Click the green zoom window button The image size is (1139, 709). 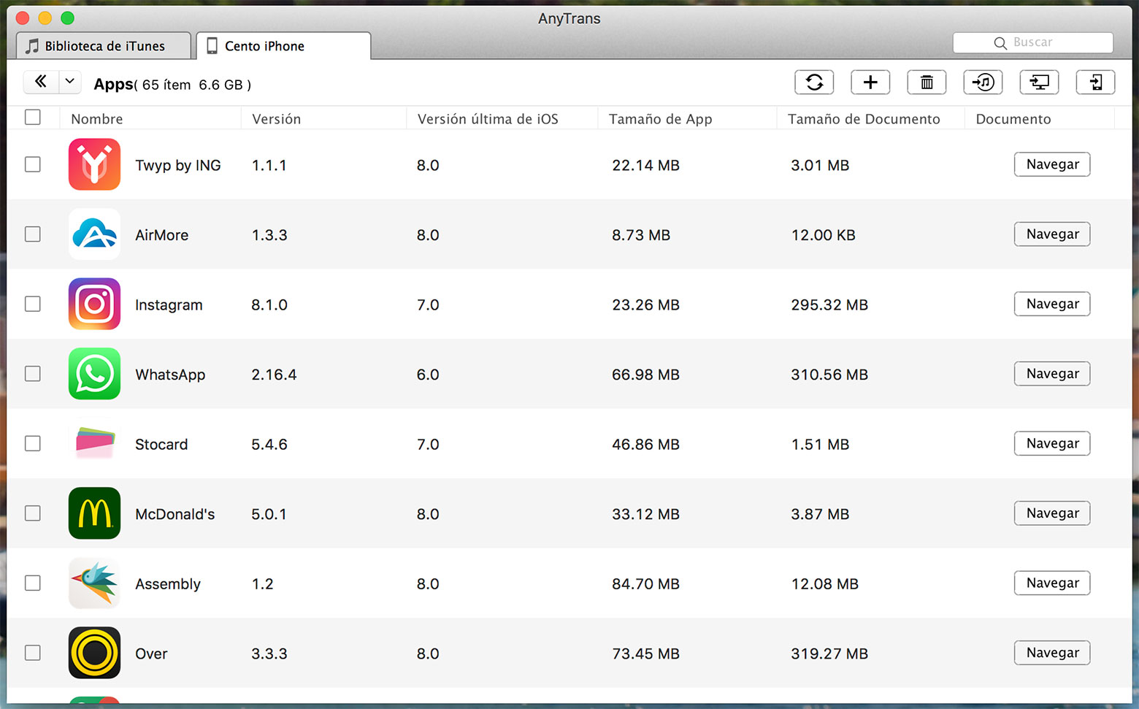(x=67, y=18)
